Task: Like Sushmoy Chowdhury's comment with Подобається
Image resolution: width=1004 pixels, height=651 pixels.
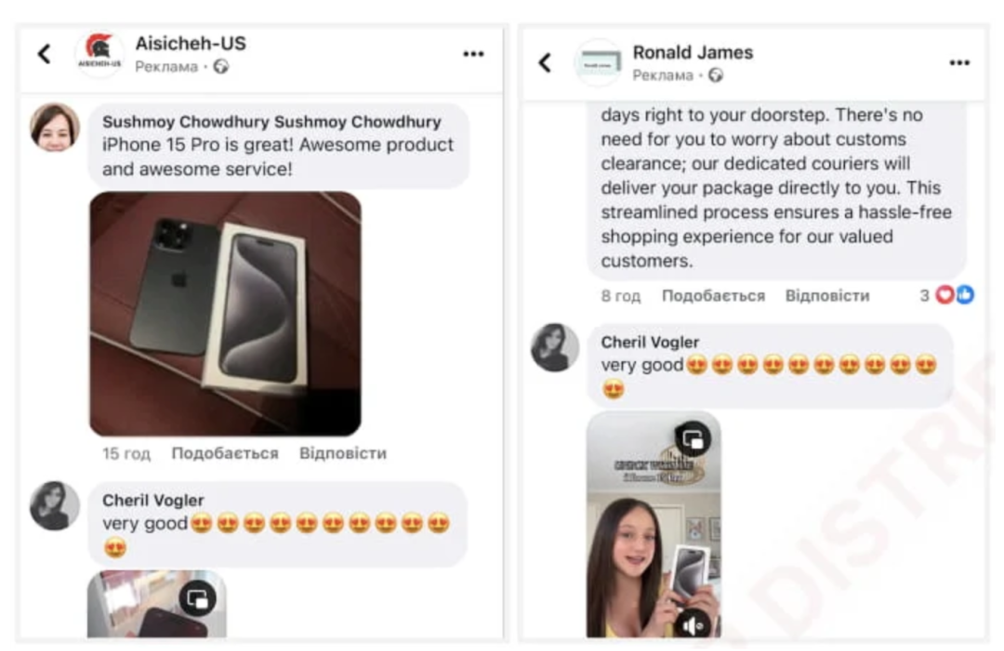Action: coord(225,453)
